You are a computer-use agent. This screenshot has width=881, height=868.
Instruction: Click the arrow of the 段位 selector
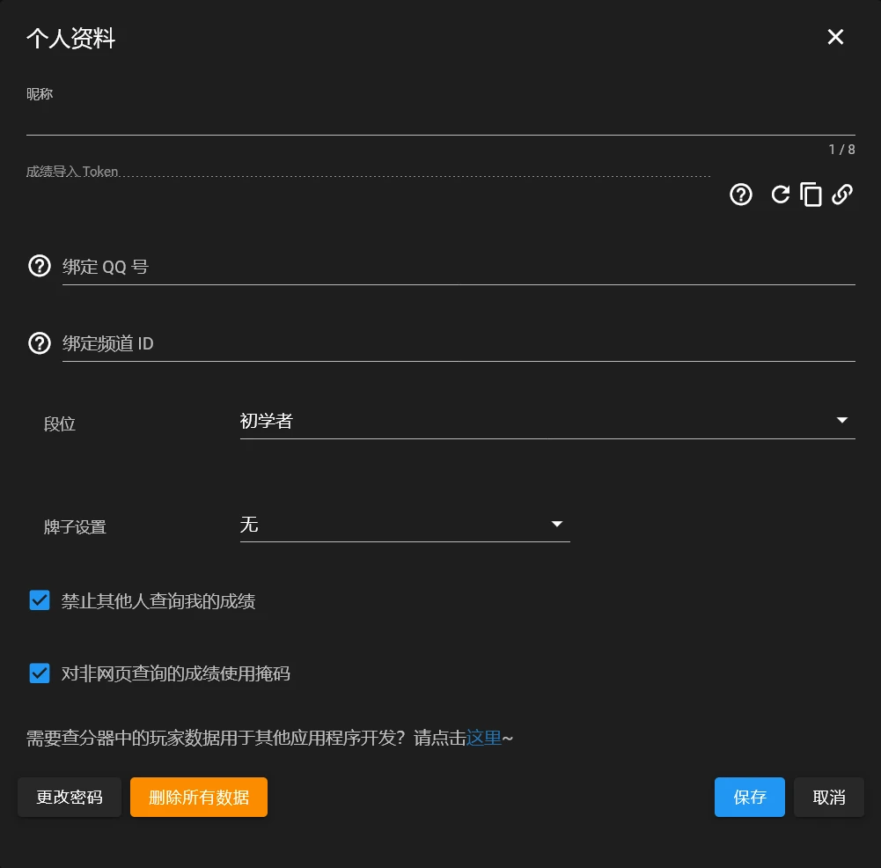point(841,421)
